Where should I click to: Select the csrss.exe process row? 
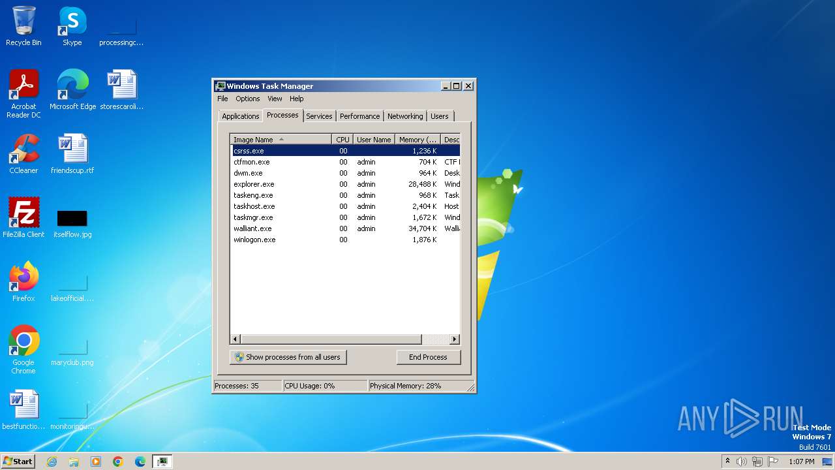coord(345,151)
